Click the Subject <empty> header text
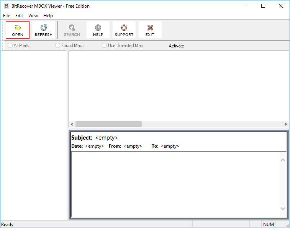The image size is (290, 228). coord(95,138)
